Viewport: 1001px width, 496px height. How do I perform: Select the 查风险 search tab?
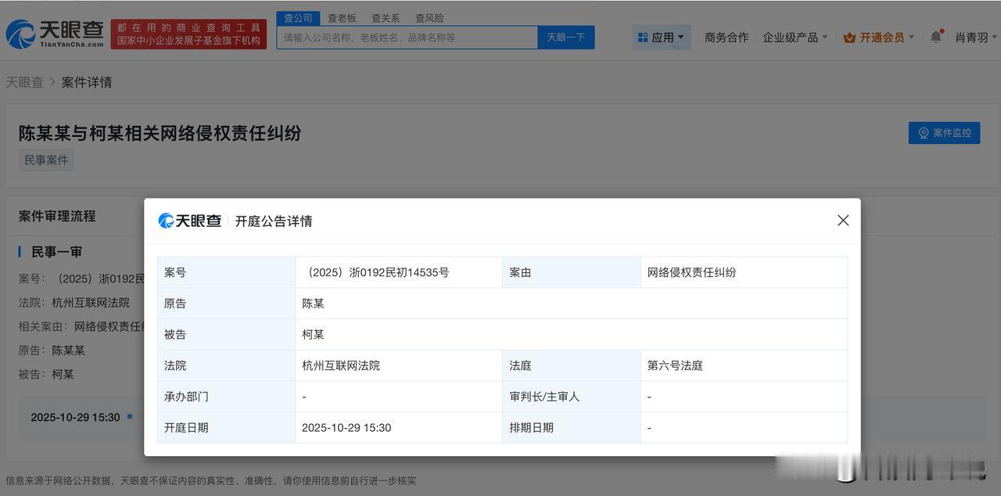(x=429, y=18)
